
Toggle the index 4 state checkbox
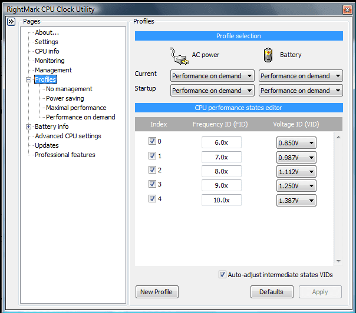(152, 198)
